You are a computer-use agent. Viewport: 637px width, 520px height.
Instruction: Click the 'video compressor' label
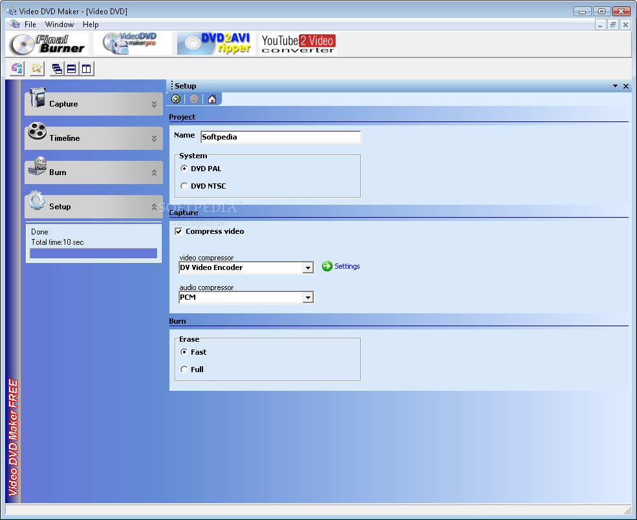[x=206, y=258]
